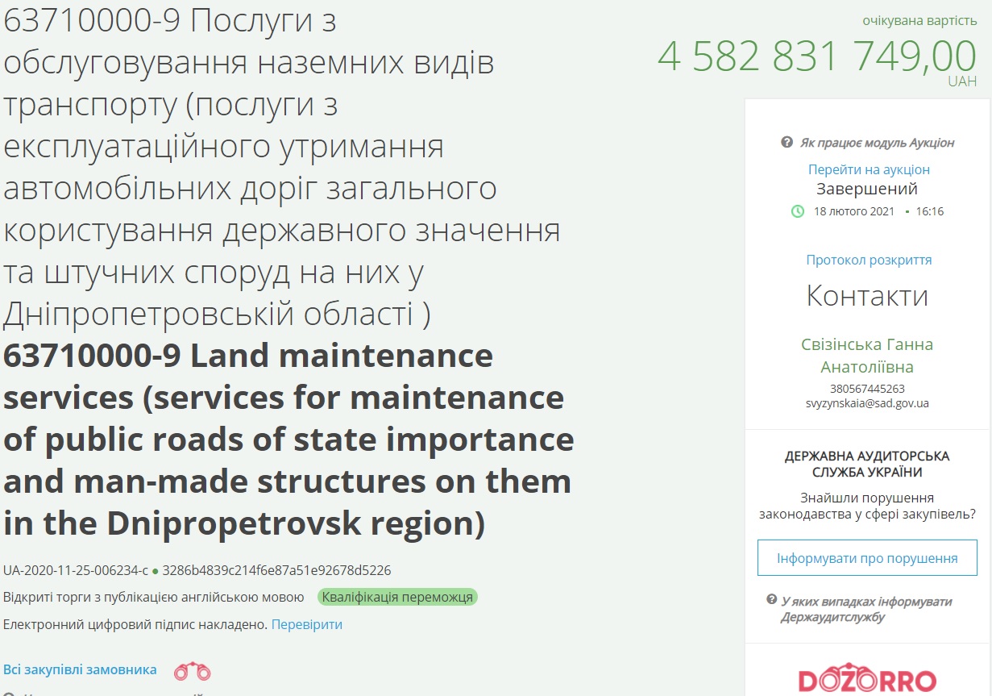Screen dimensions: 992x696
Task: Click the "Кваліфікація переможця" status badge
Action: 397,597
